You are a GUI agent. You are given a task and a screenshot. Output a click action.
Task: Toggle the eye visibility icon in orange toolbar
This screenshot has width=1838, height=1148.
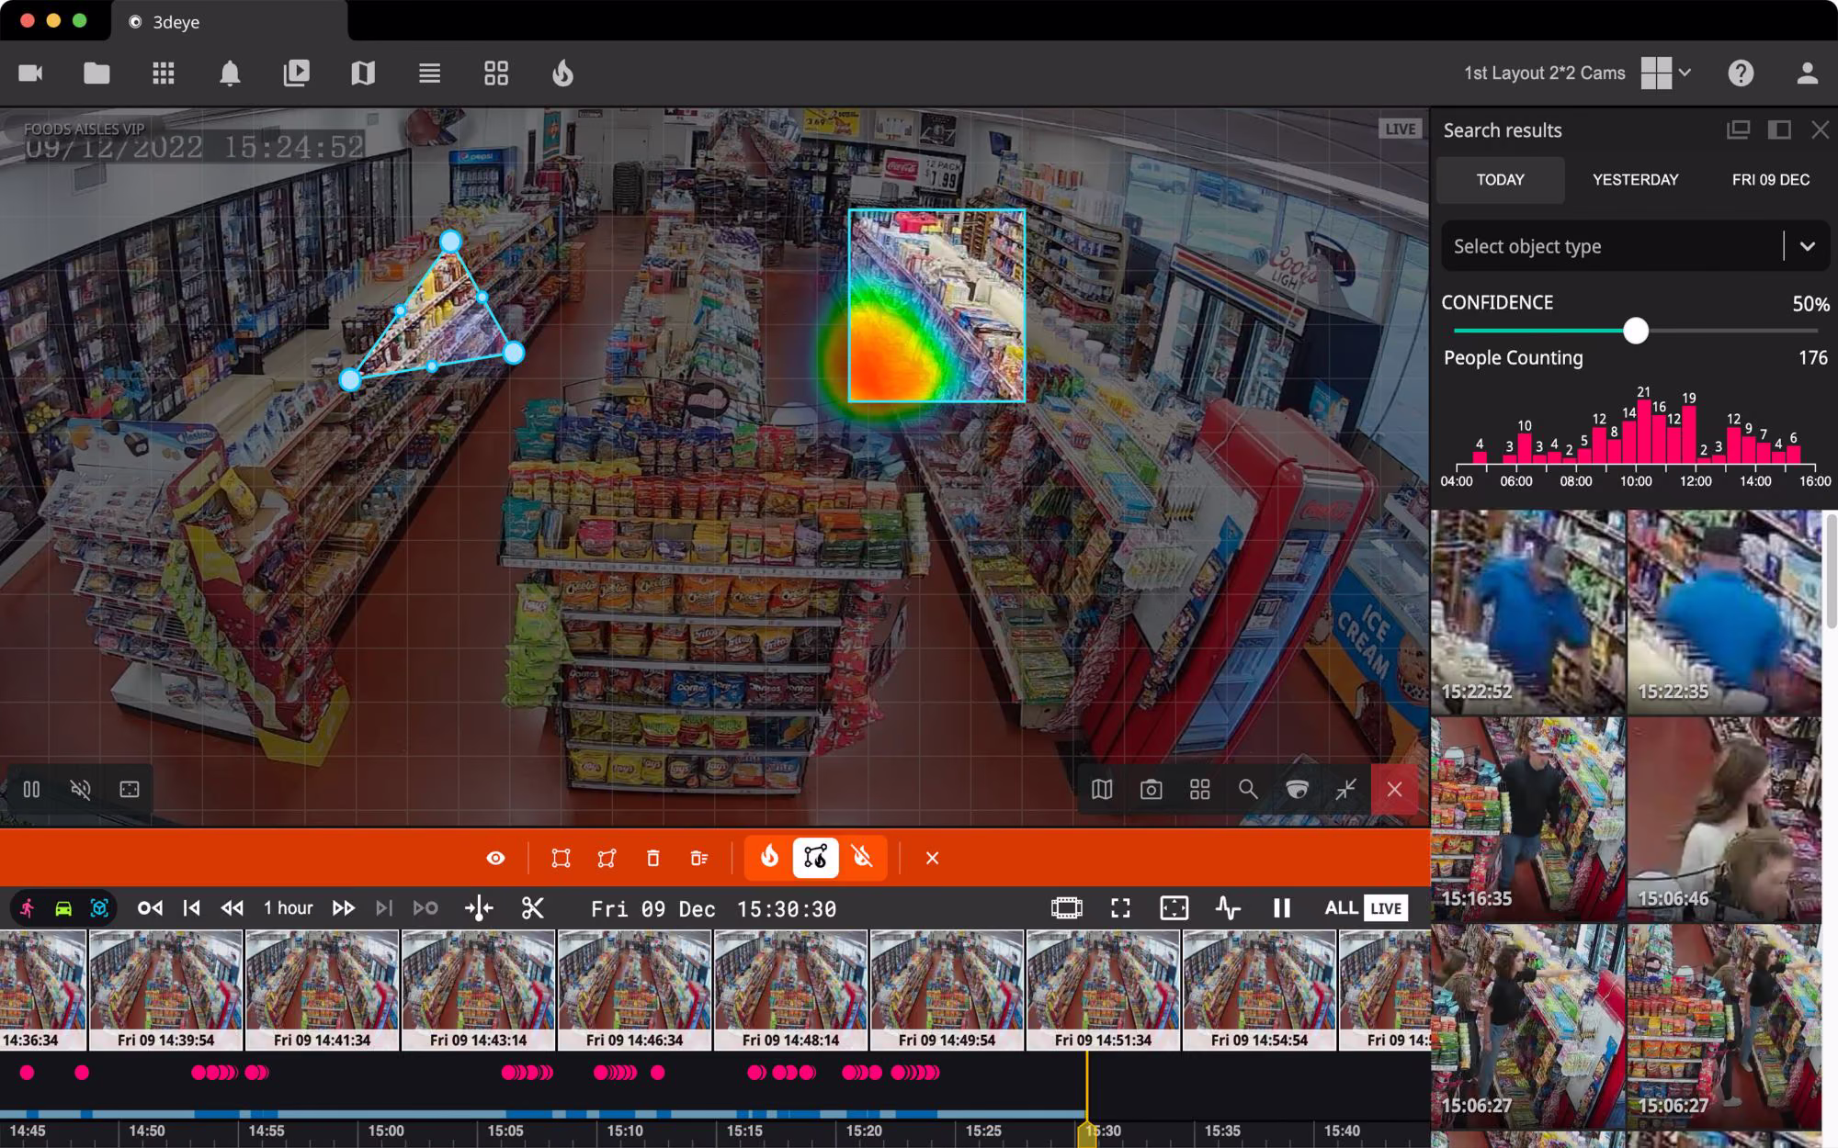coord(495,858)
